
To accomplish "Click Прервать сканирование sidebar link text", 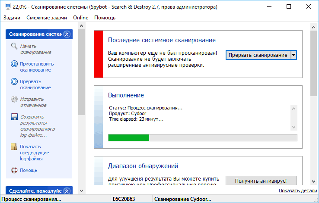I will [35, 84].
